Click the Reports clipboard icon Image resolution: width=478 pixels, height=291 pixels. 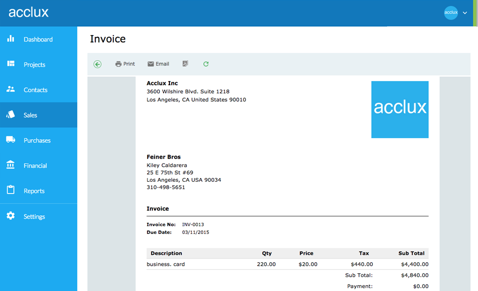(x=11, y=190)
